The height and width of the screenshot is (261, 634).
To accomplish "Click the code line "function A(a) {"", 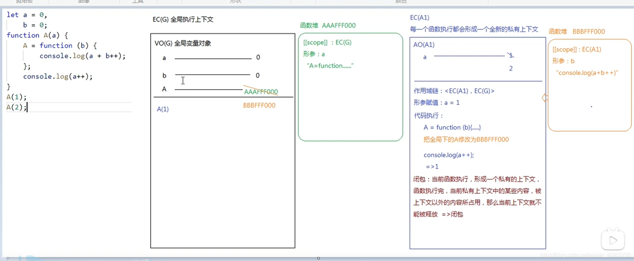I will pos(37,35).
